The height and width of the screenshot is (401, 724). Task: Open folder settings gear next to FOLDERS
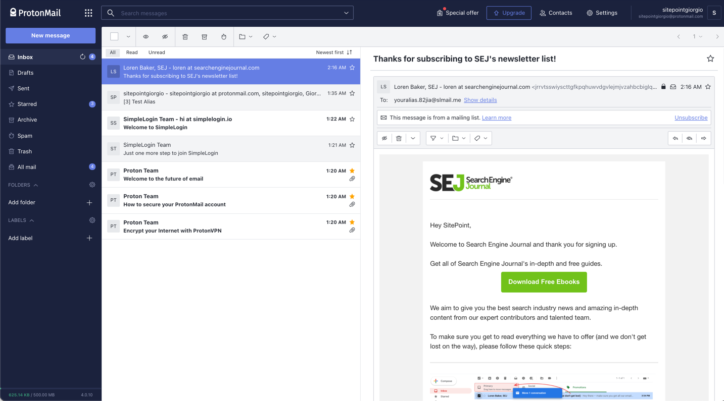(92, 185)
